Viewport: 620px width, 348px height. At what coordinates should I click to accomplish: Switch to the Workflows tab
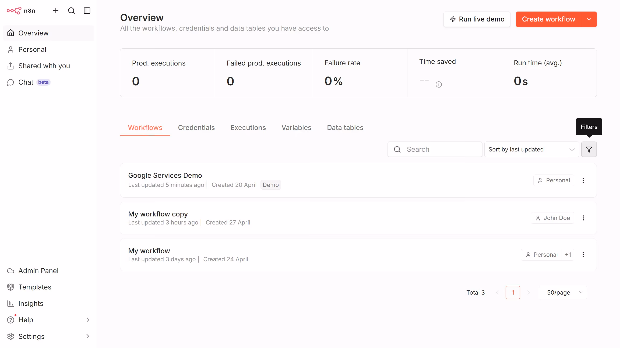click(145, 128)
